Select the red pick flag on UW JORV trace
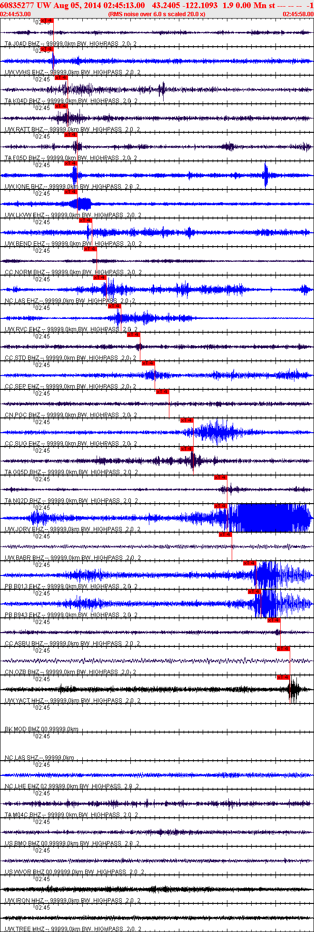Image resolution: width=314 pixels, height=932 pixels. click(221, 506)
